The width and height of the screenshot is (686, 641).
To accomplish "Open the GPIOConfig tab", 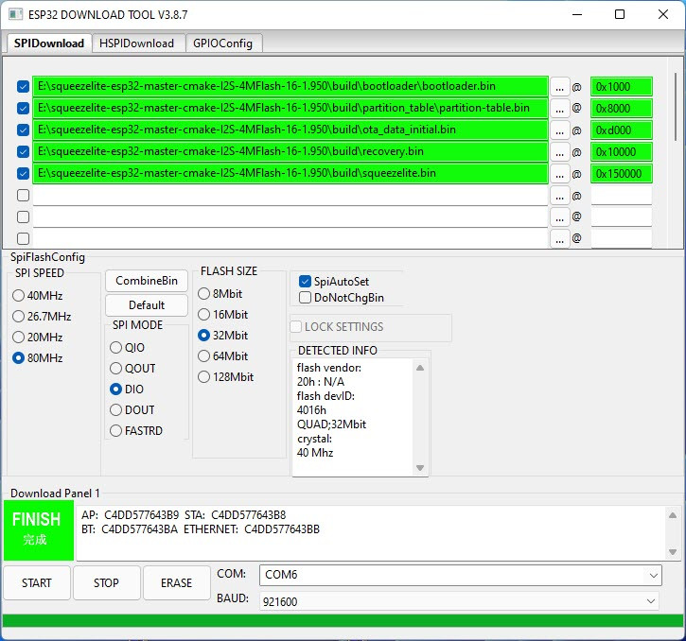I will pos(222,43).
